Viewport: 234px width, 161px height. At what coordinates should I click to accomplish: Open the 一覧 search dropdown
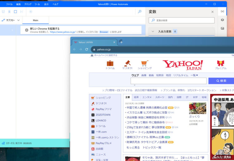coord(194,76)
